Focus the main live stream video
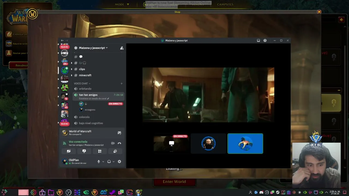Viewport: 349px width, 196px height. (208, 95)
